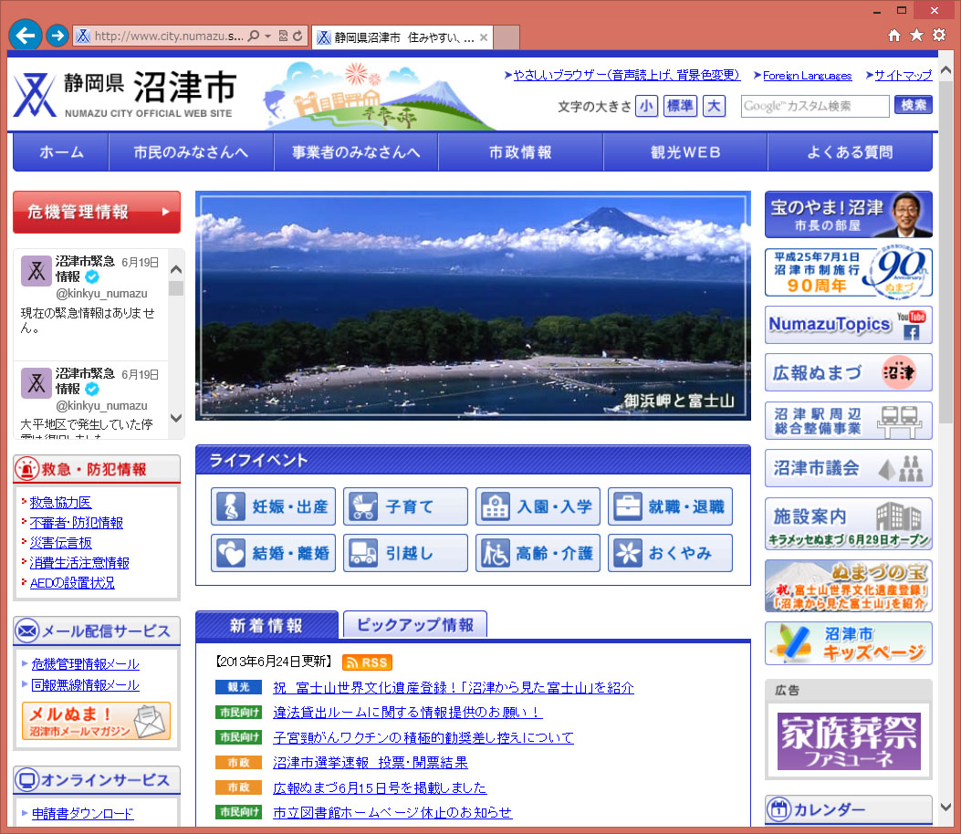Image resolution: width=961 pixels, height=834 pixels.
Task: Refresh the page with the reload icon
Action: [x=298, y=36]
